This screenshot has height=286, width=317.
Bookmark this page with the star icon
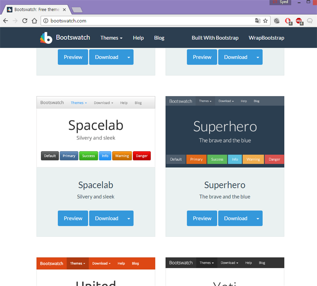coord(265,20)
